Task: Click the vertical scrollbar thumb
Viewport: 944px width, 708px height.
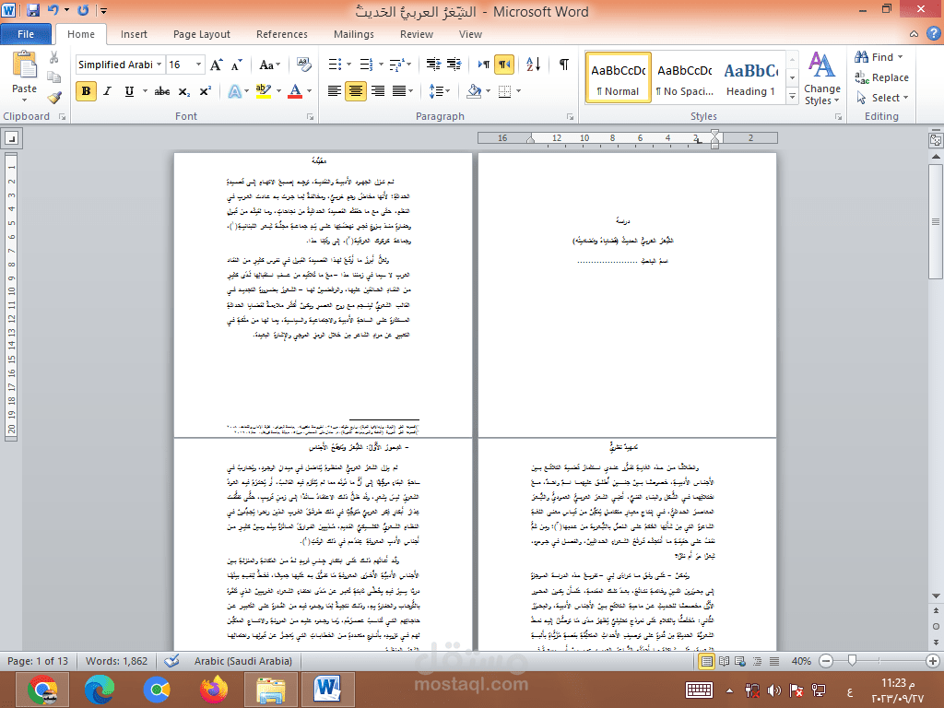Action: coord(936,221)
